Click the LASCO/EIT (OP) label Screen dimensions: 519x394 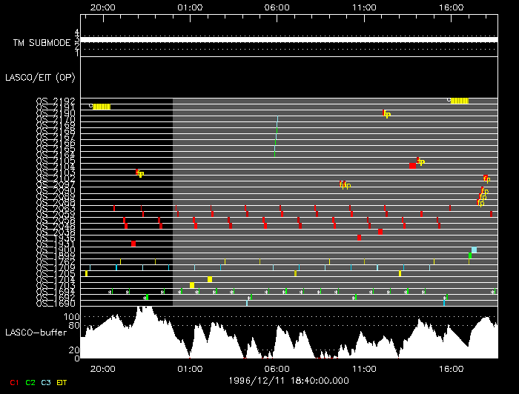[39, 77]
